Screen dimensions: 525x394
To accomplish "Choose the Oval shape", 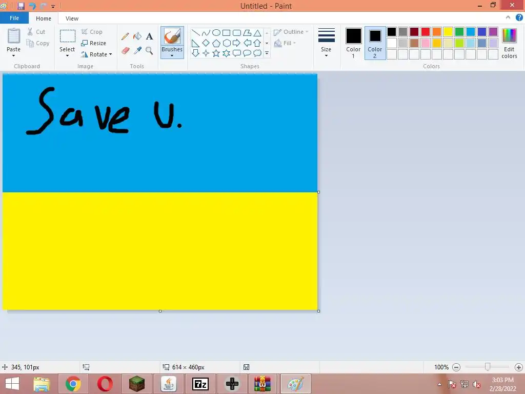I will tap(216, 32).
